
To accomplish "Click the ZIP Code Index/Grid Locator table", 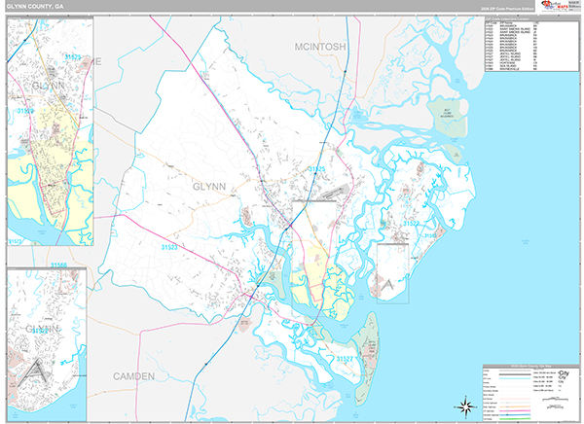I will pyautogui.click(x=531, y=45).
